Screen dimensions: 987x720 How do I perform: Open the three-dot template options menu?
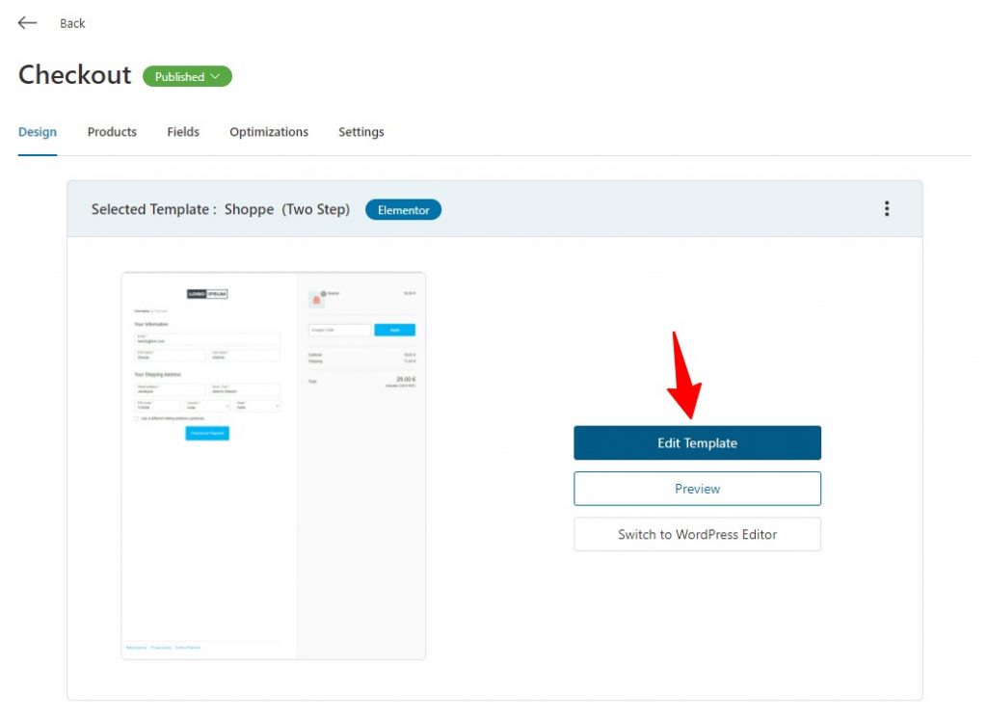click(x=887, y=209)
